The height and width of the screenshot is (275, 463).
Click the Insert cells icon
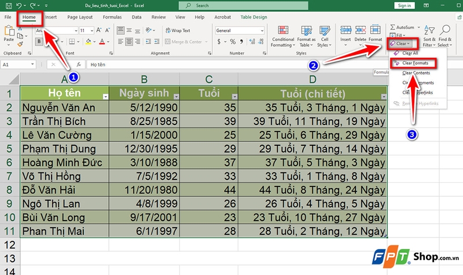click(346, 30)
